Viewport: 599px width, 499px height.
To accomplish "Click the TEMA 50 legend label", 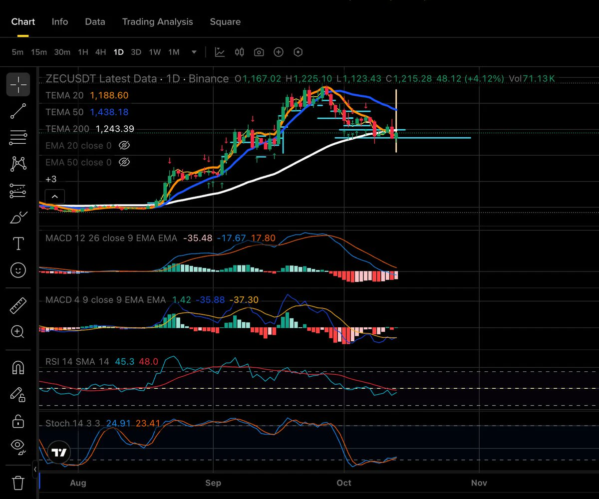I will coord(64,112).
